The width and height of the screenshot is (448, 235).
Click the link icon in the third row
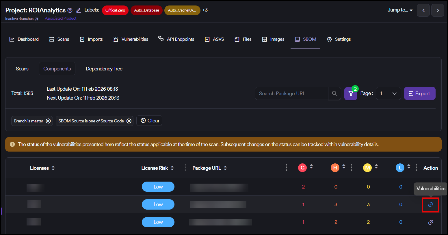430,222
